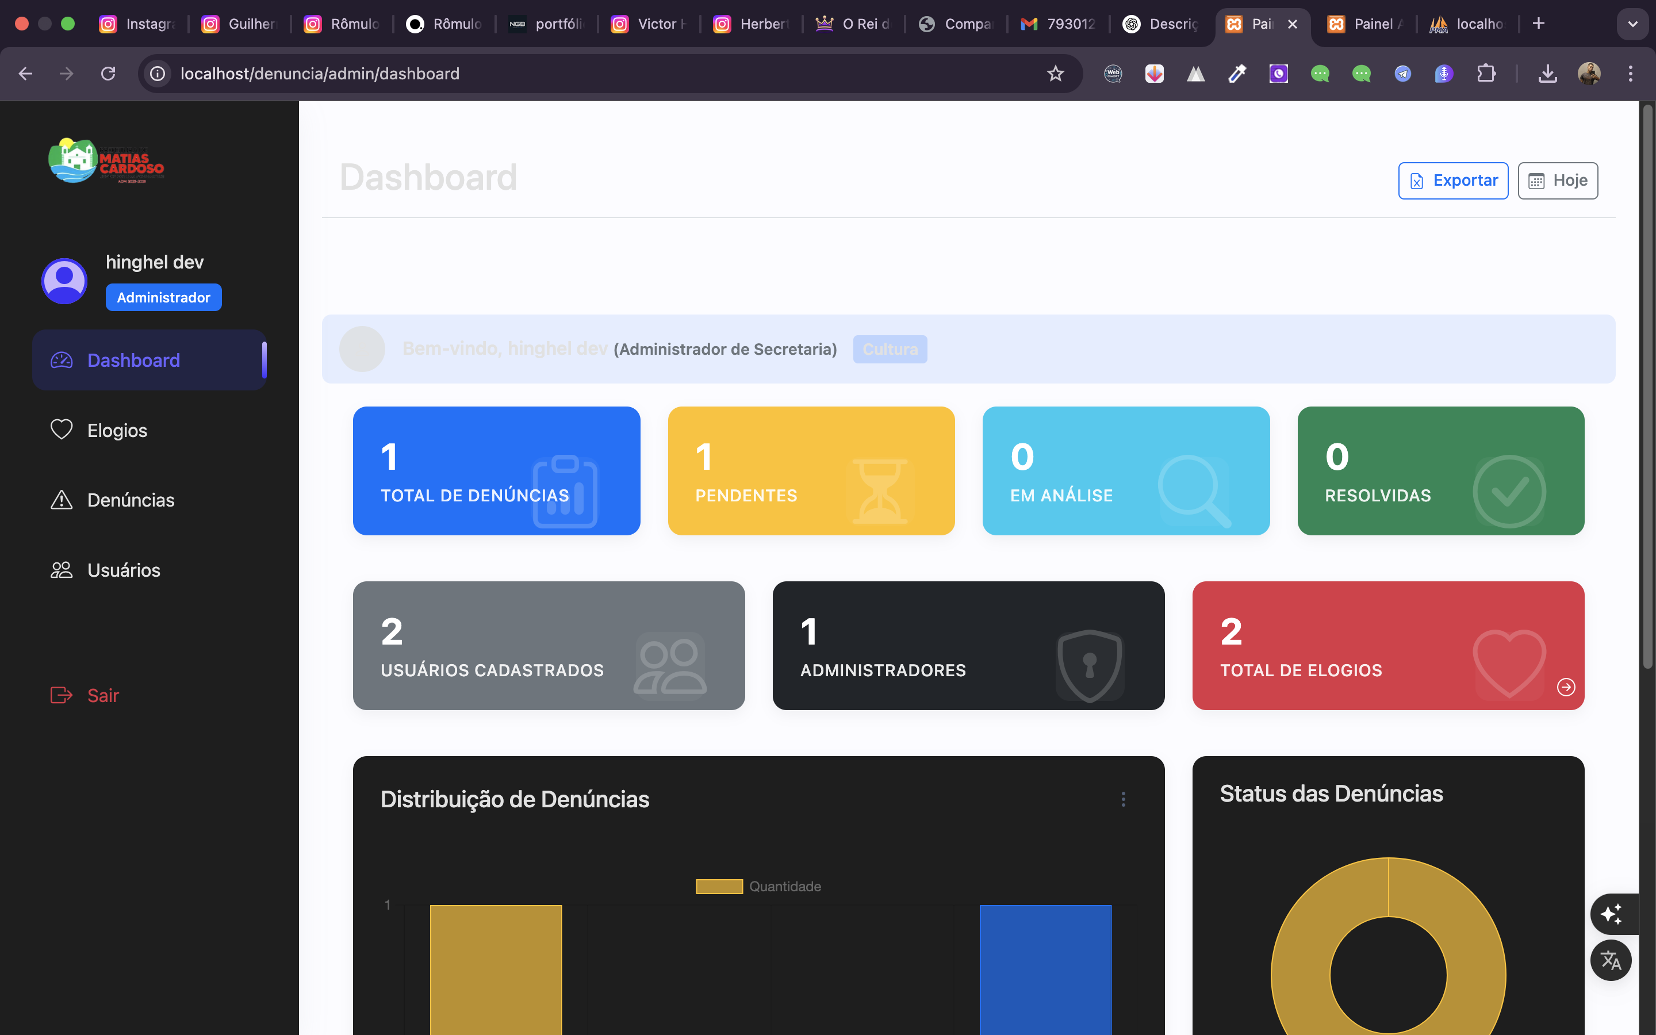Reload the dashboard page
The image size is (1656, 1035).
point(108,73)
